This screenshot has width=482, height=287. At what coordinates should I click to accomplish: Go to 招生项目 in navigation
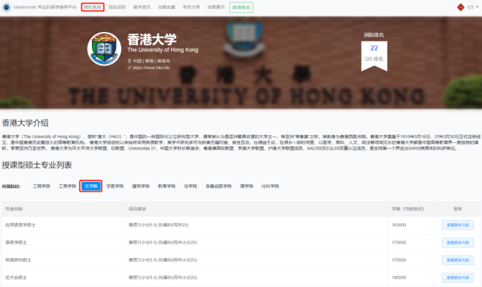click(118, 7)
